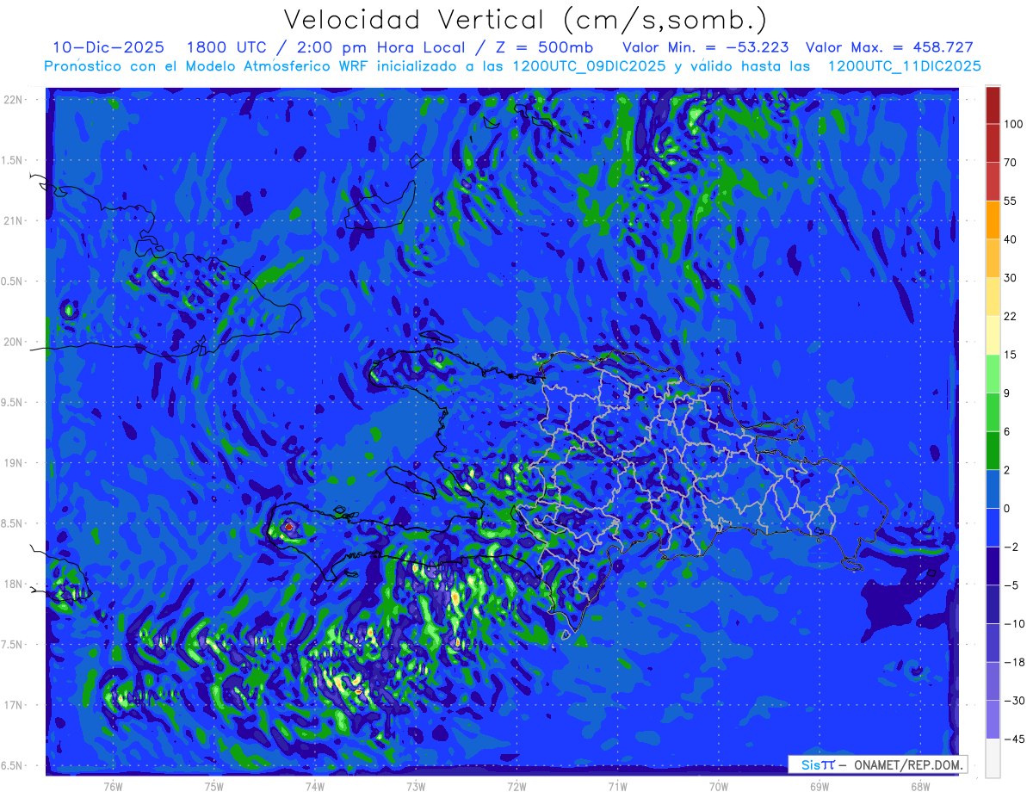Click the '100' colorbar value label
The image size is (1033, 798).
coord(1013,124)
